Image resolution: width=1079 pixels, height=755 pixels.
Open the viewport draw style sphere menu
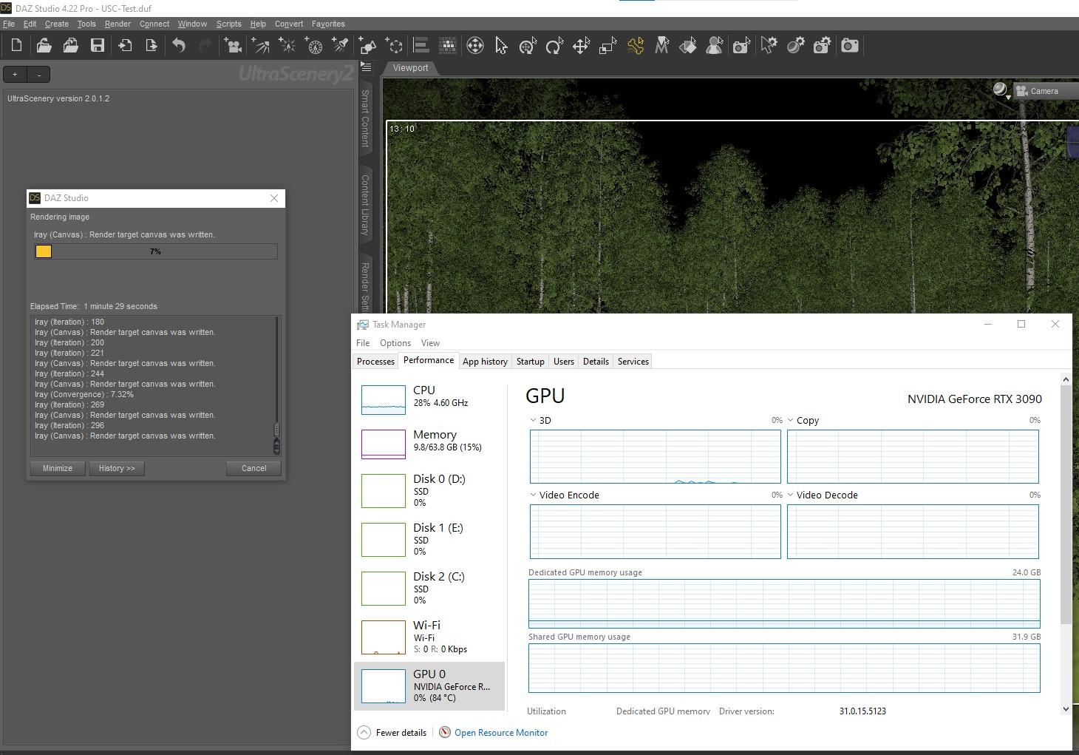1001,91
